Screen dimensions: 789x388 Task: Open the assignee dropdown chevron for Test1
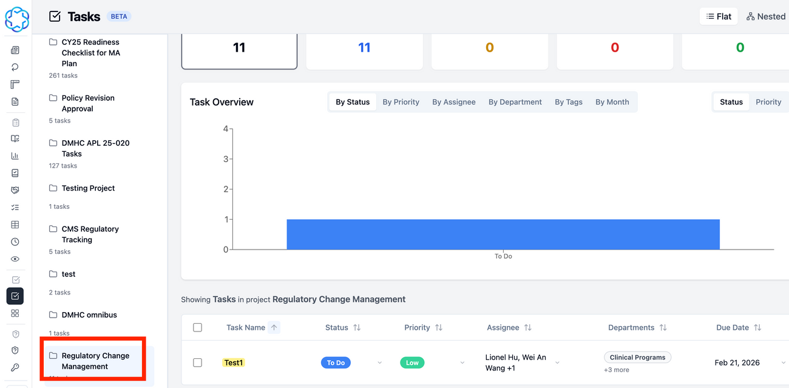tap(557, 362)
